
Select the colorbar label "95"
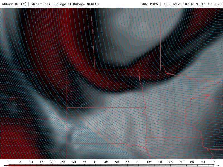click(214, 162)
